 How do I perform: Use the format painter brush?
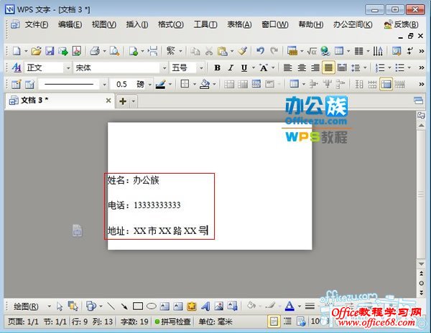click(x=243, y=51)
